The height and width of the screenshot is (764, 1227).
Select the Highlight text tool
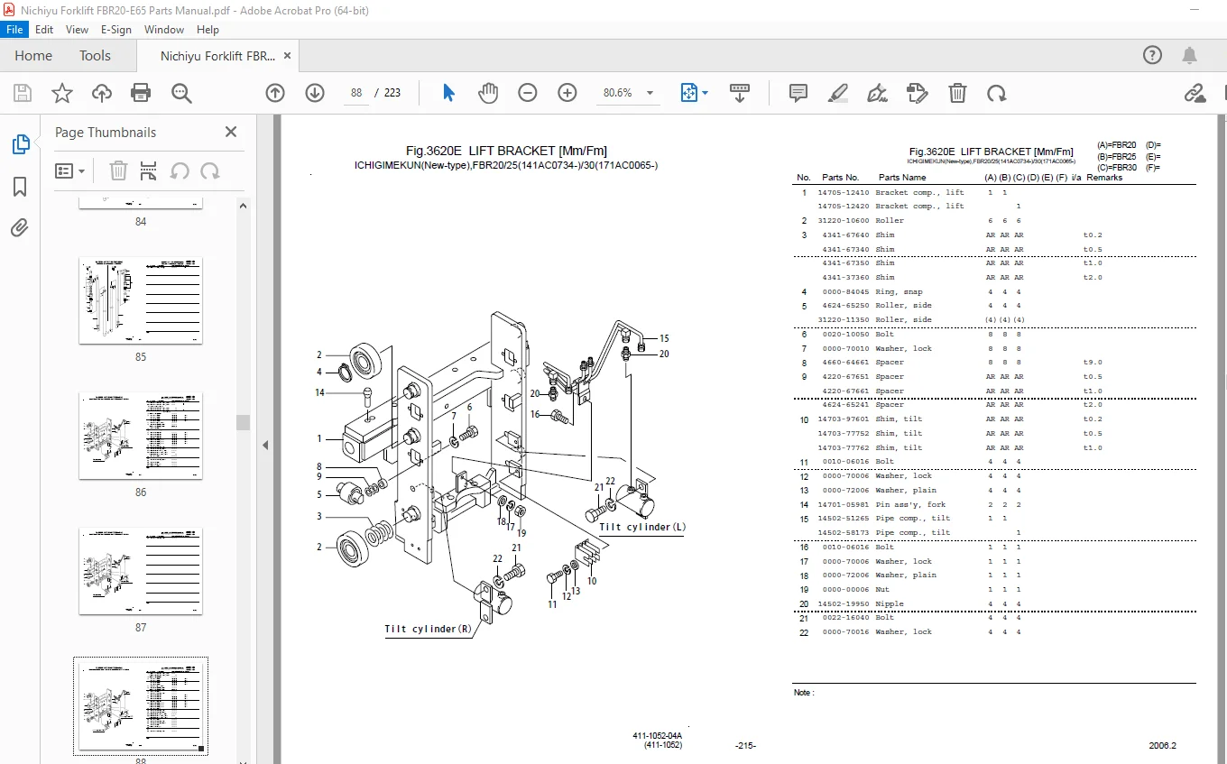pyautogui.click(x=838, y=93)
